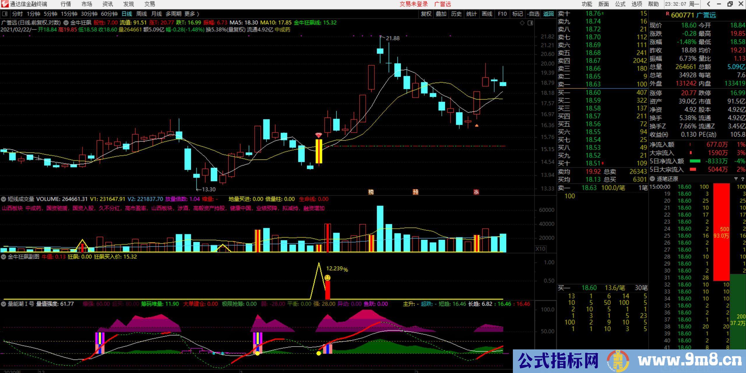Click the 叠加 overlay button
Screen dimensions: 746x373
(x=441, y=14)
